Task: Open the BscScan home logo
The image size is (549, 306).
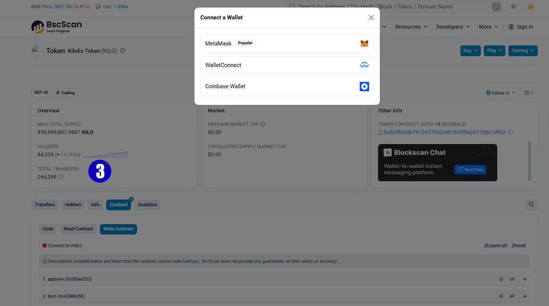Action: coord(56,27)
